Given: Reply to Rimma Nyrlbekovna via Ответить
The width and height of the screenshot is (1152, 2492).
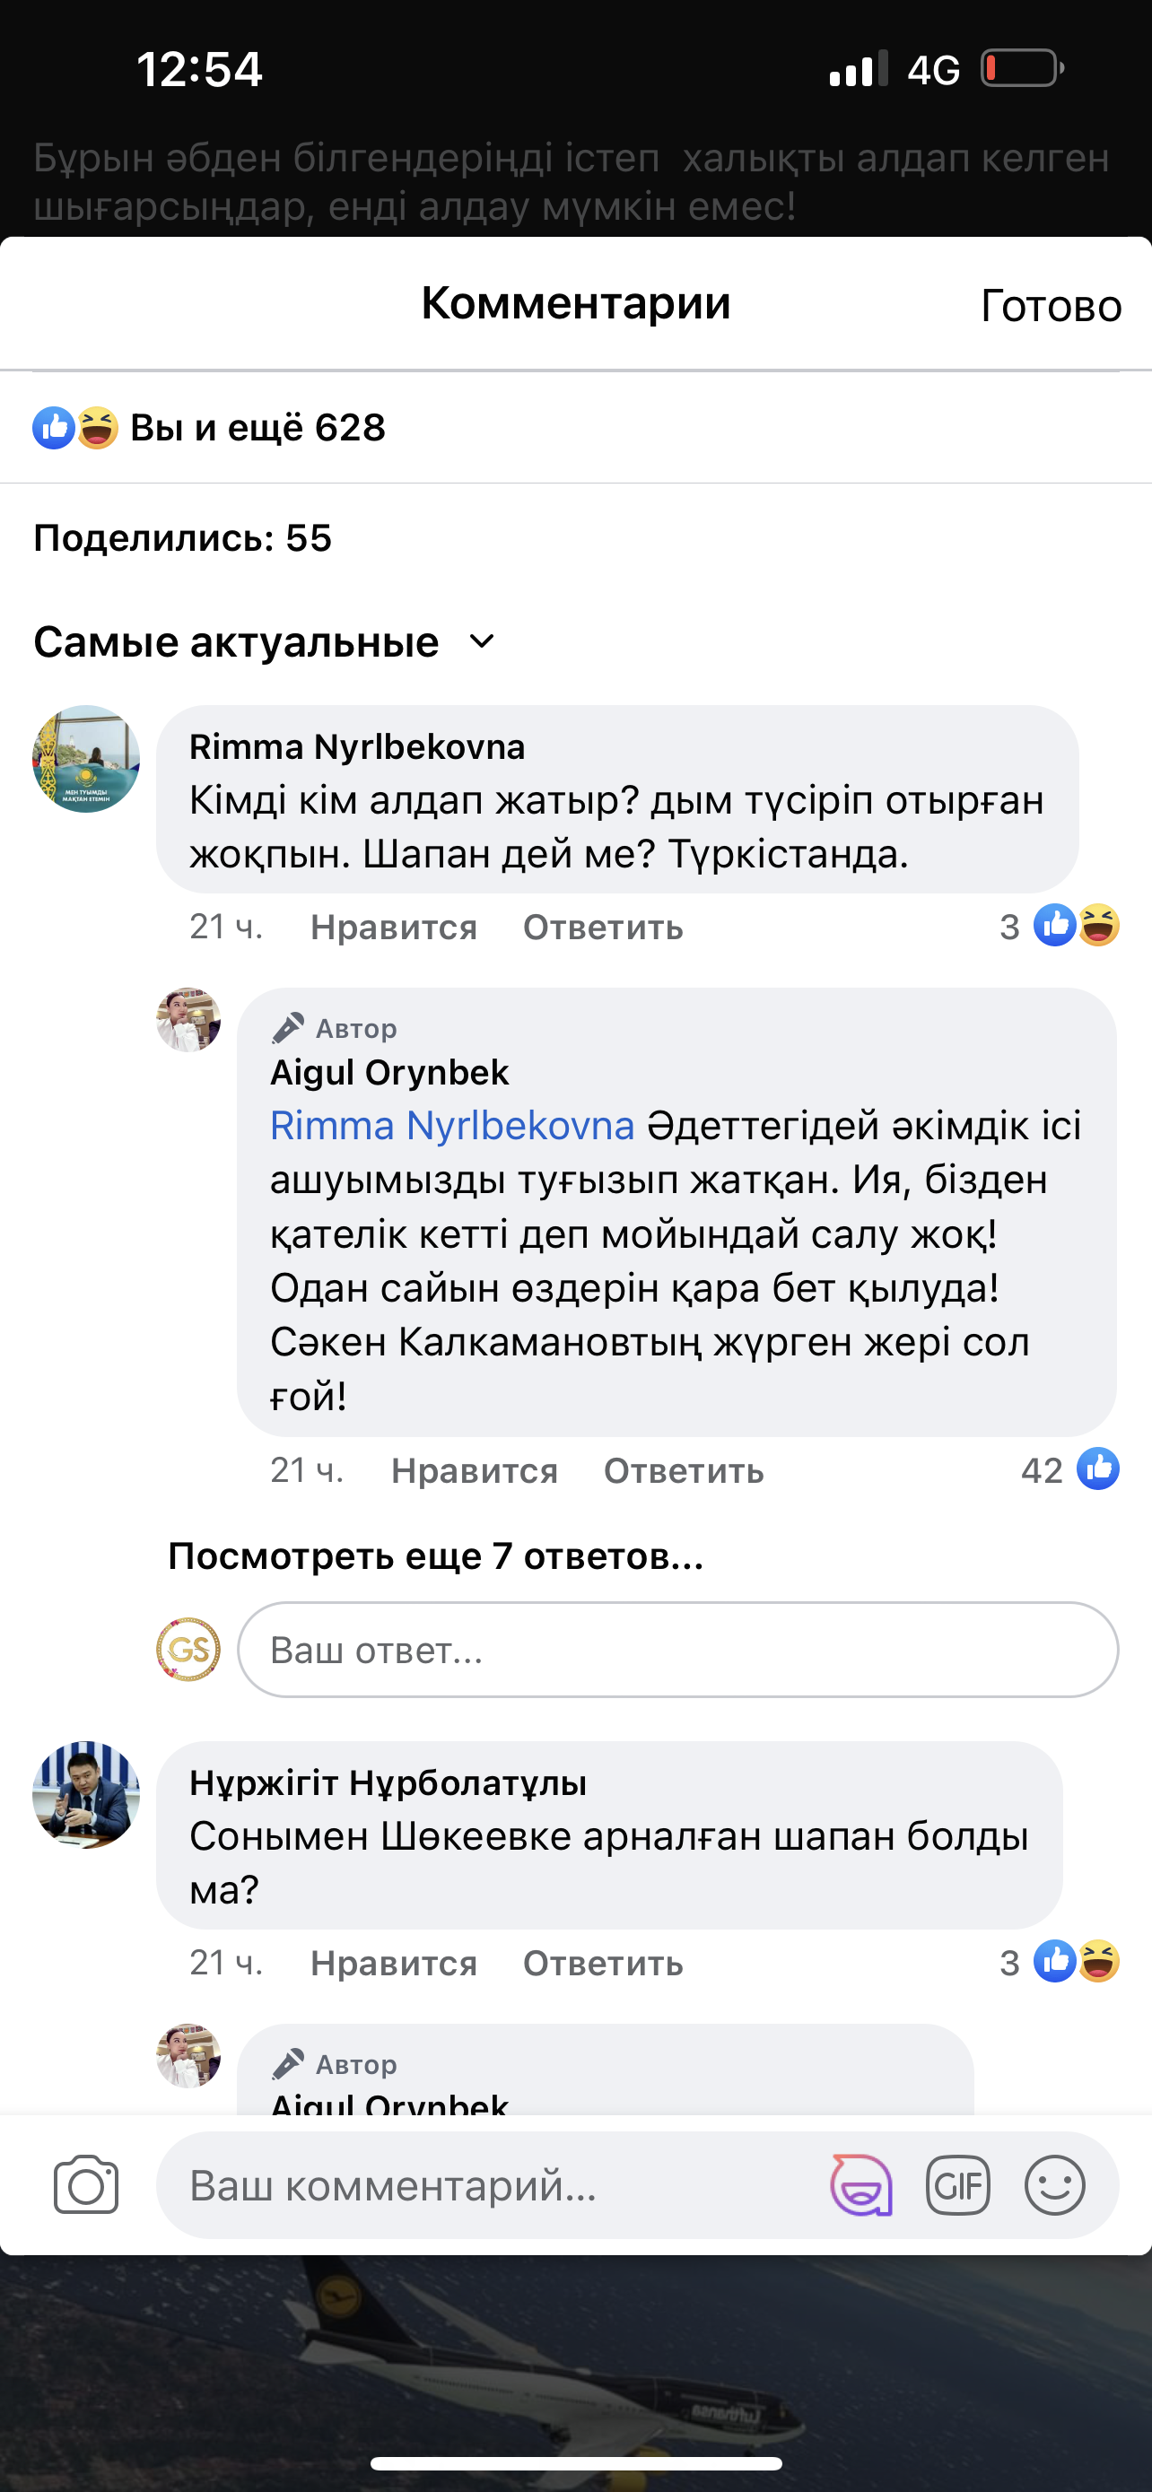Looking at the screenshot, I should pos(603,928).
